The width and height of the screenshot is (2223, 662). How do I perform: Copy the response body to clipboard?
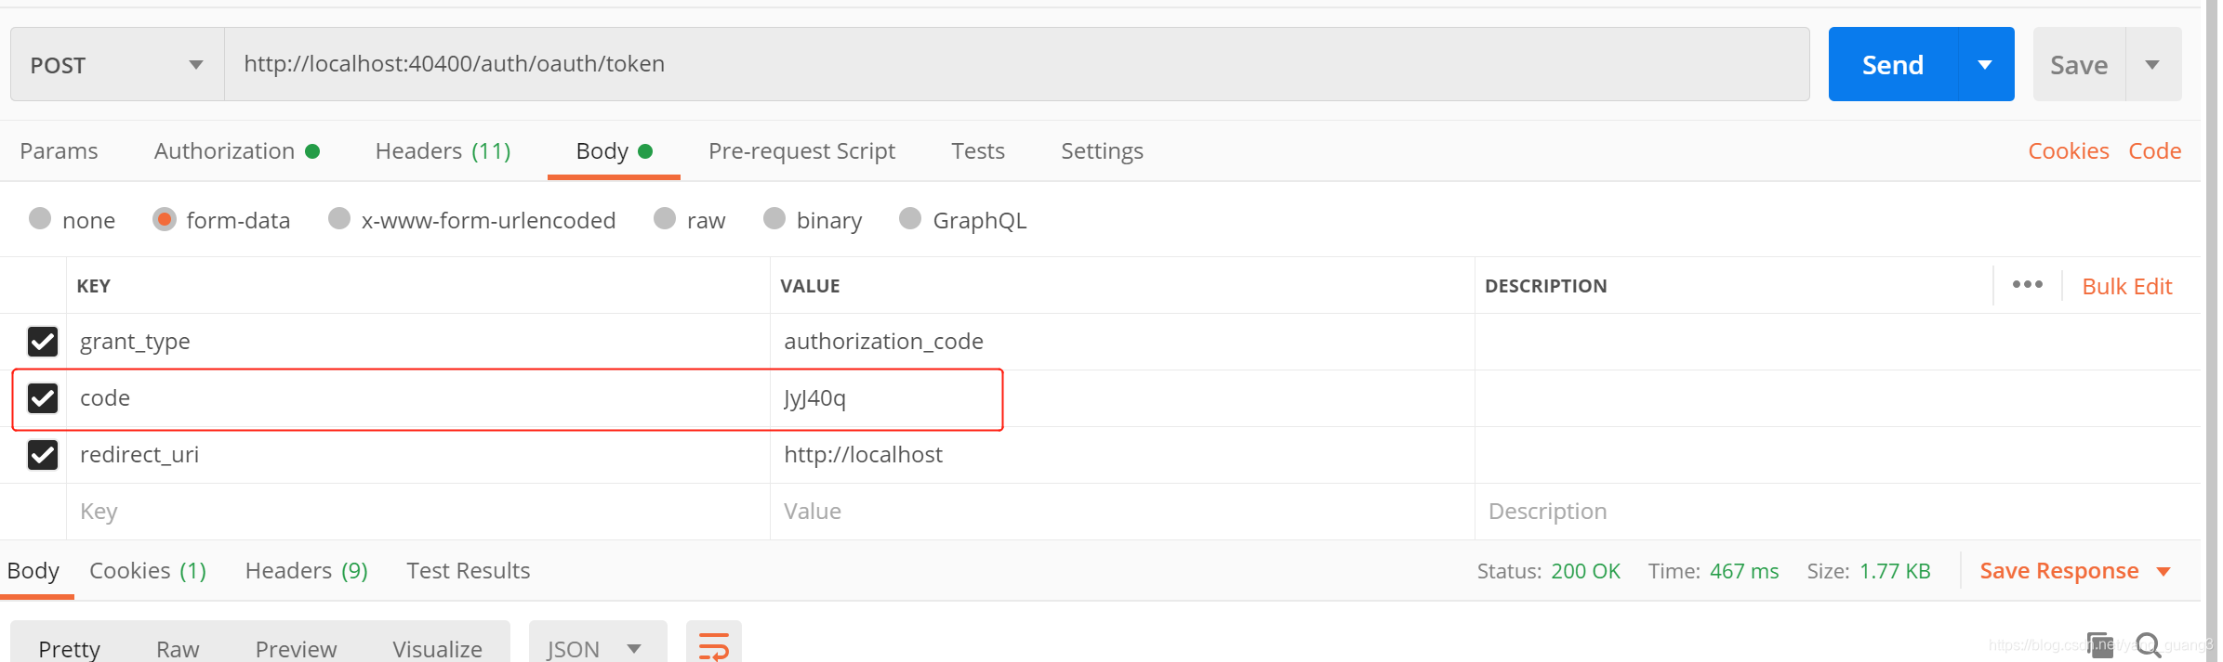2100,643
